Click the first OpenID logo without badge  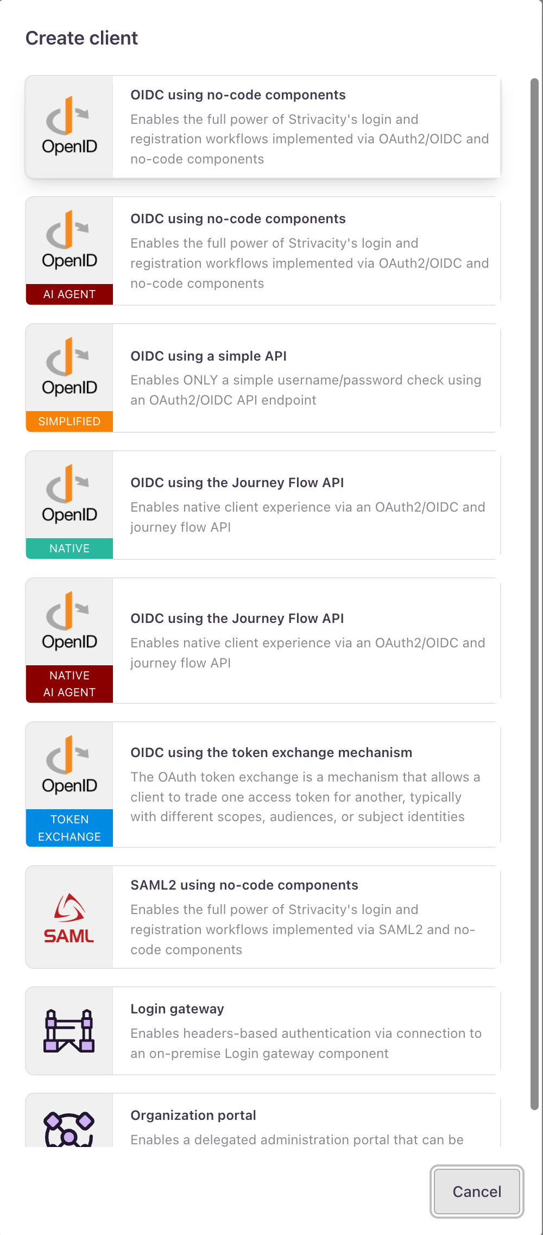(70, 126)
